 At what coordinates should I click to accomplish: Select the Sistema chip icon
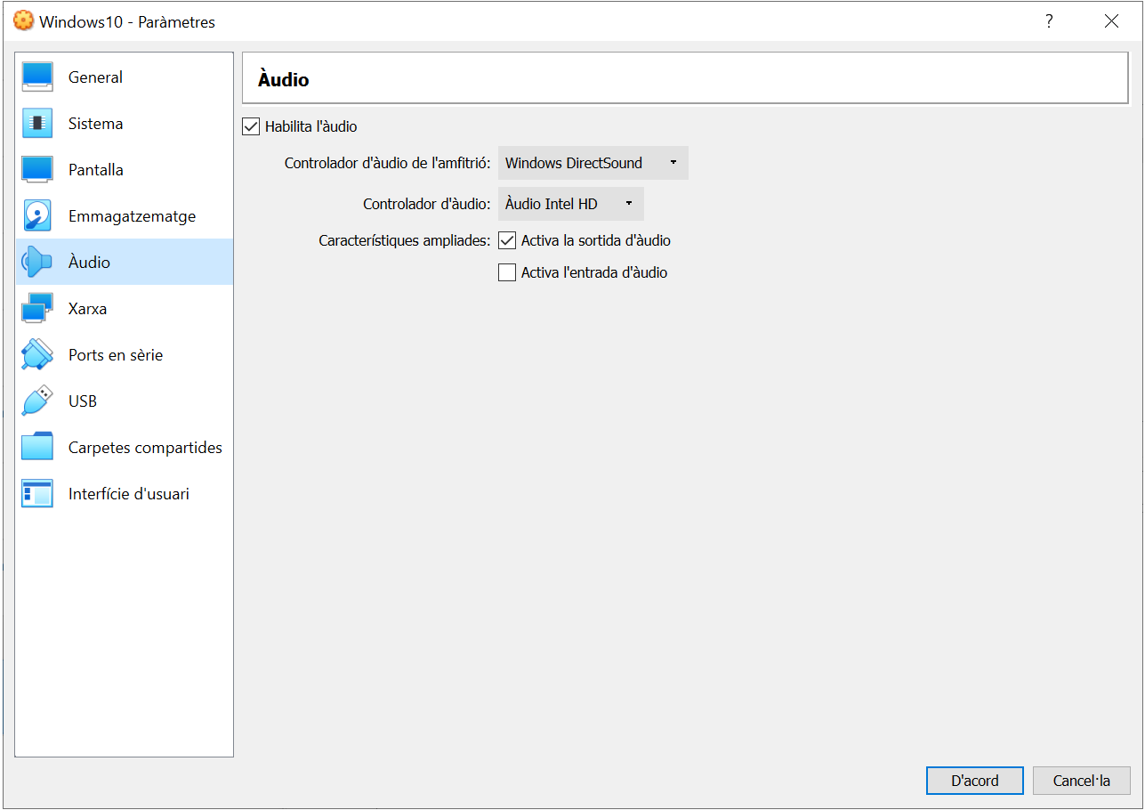(37, 124)
